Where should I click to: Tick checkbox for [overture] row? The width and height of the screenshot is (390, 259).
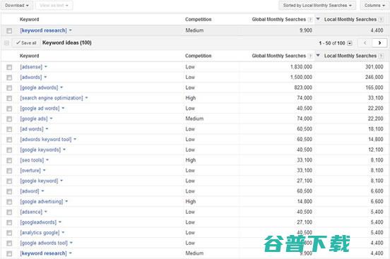[x=9, y=171]
